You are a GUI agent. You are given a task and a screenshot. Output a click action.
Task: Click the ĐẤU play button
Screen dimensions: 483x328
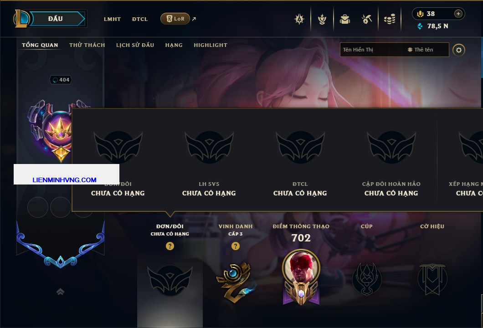coord(56,19)
